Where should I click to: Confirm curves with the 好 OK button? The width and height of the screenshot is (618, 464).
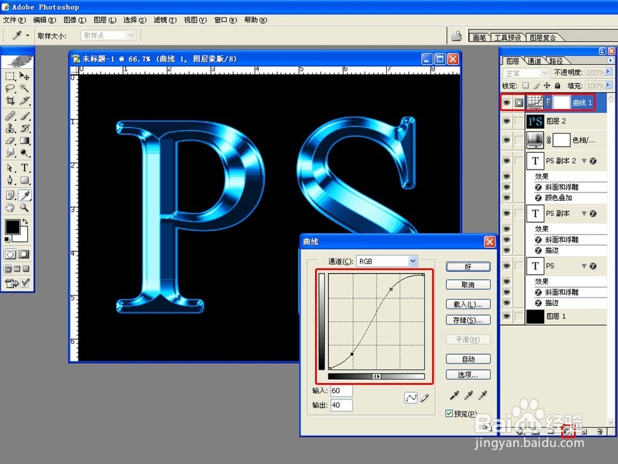468,266
